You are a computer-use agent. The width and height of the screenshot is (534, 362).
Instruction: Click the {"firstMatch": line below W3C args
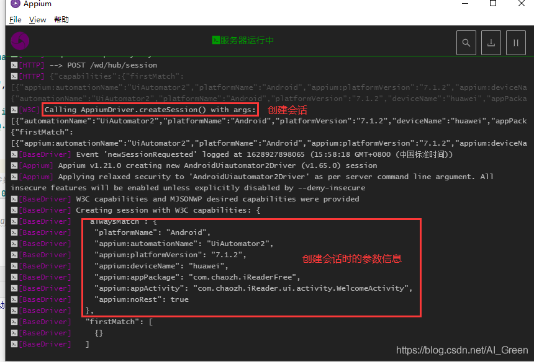coord(42,132)
